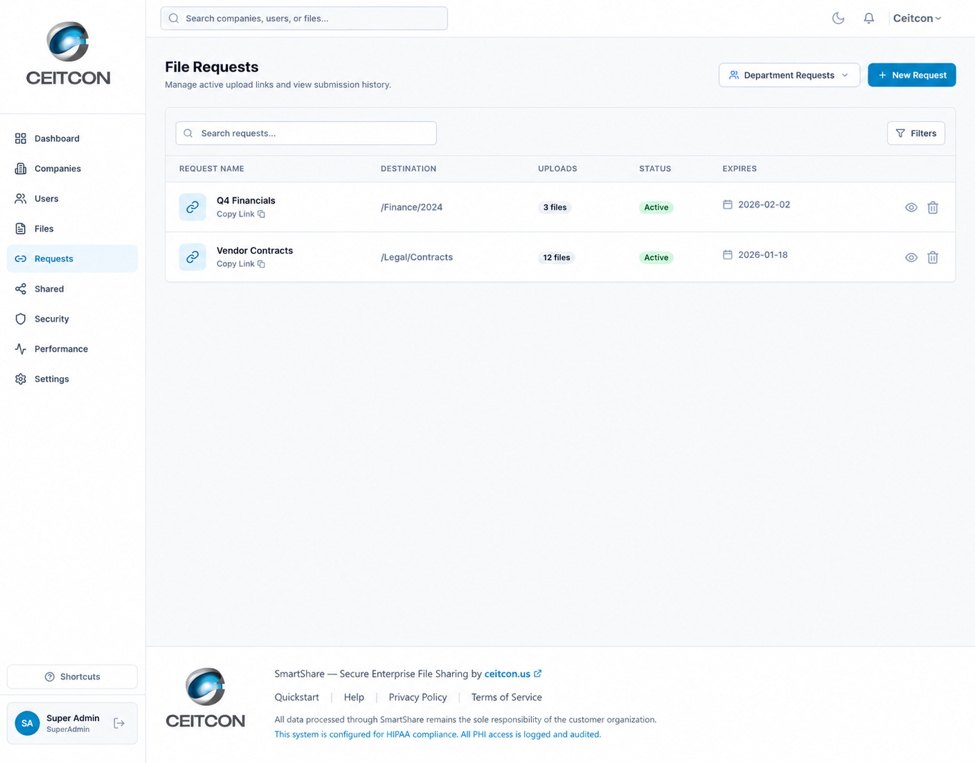The width and height of the screenshot is (975, 763).
Task: Open the Performance page
Action: [x=72, y=349]
